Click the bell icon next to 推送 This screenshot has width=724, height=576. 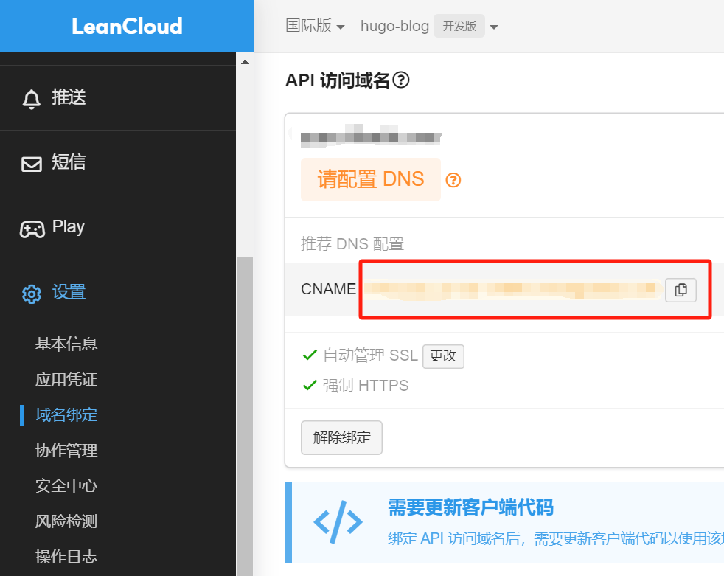click(x=31, y=99)
